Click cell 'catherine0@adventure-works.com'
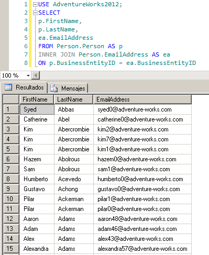209x255 pixels. [x=142, y=119]
